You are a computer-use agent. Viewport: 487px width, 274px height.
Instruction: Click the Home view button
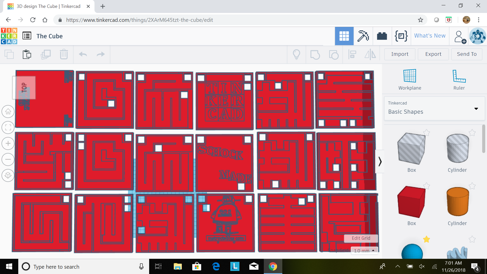point(8,111)
